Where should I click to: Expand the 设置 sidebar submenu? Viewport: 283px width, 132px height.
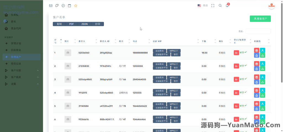[x=22, y=84]
